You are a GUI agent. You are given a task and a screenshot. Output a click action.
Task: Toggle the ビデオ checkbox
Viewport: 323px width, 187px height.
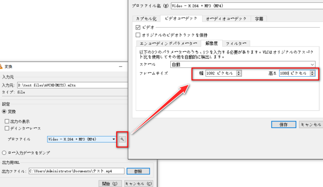[x=138, y=27]
